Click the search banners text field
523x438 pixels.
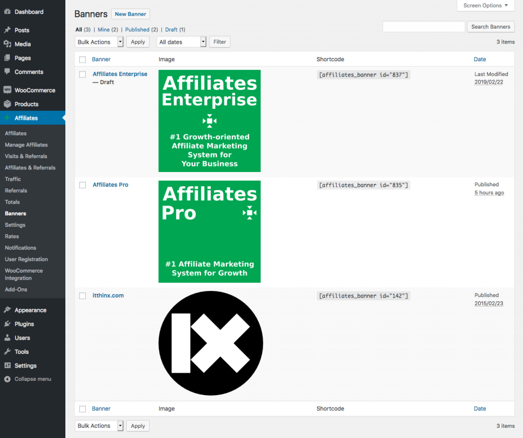(423, 27)
